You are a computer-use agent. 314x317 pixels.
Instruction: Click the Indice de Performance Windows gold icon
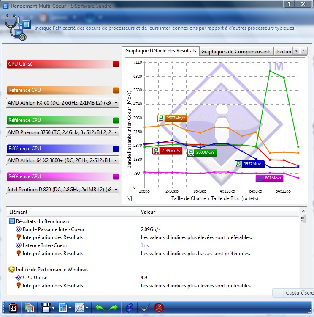click(x=12, y=269)
